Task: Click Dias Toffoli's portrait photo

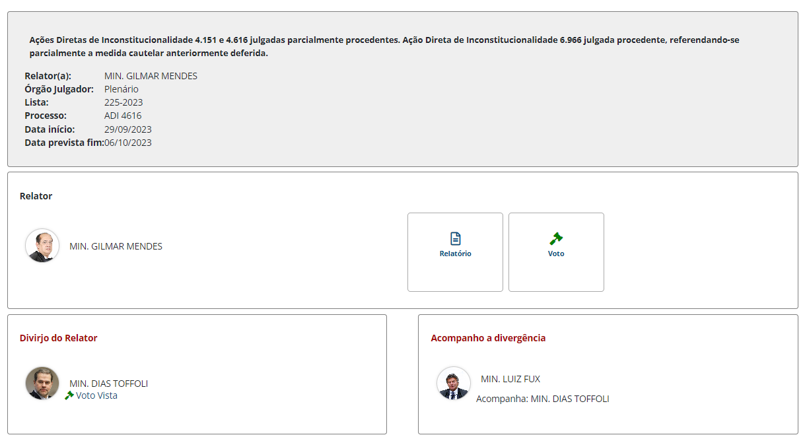Action: [x=42, y=383]
